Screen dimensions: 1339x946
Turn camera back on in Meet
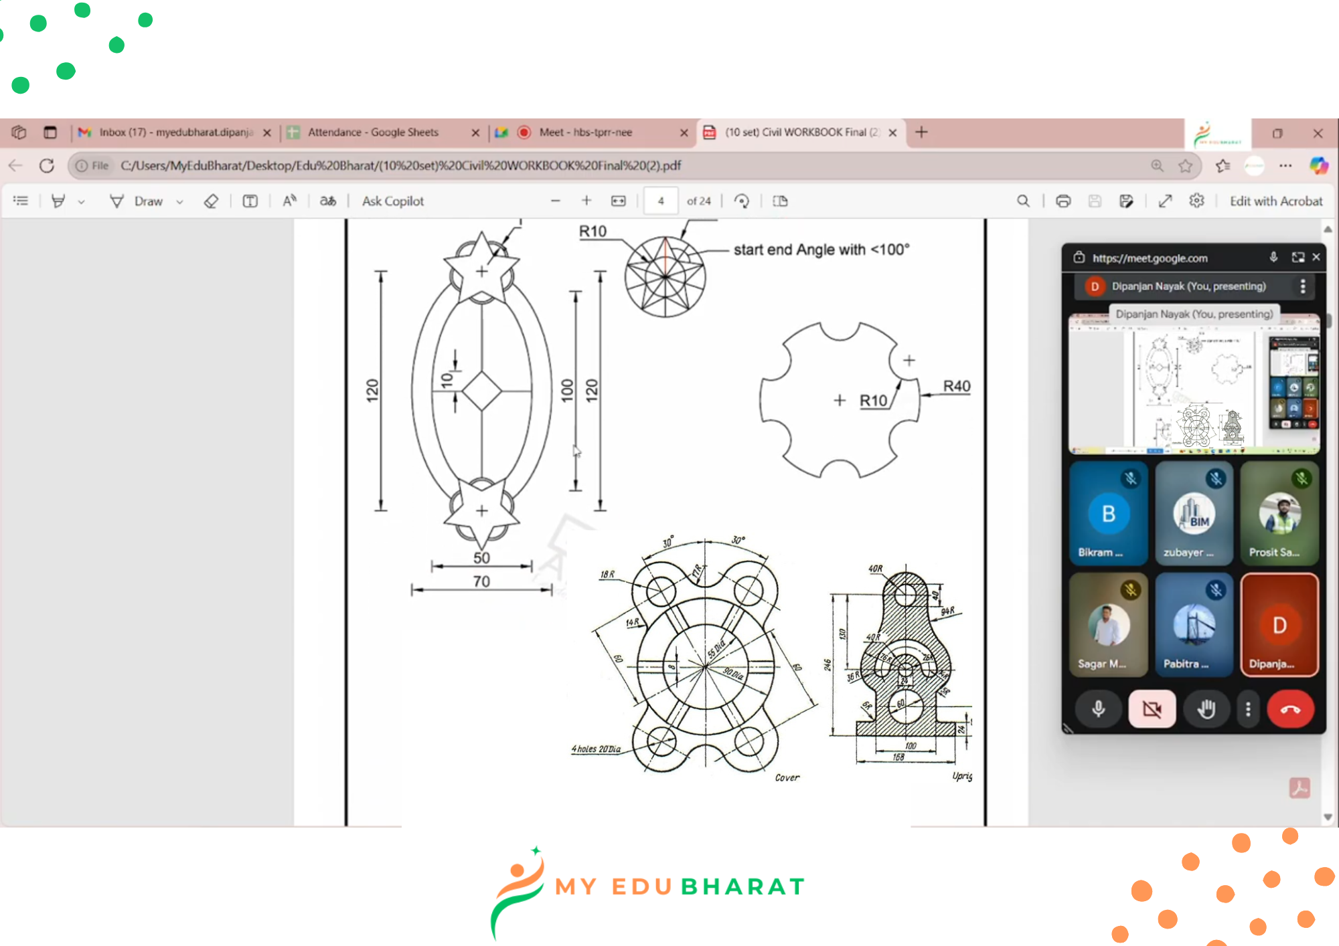coord(1152,709)
